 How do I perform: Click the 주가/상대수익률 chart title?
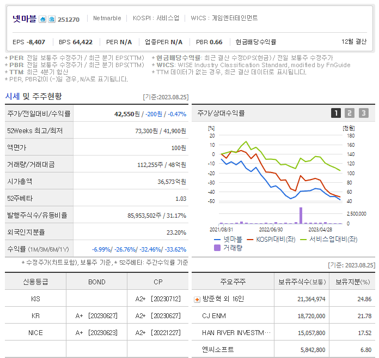click(221, 113)
